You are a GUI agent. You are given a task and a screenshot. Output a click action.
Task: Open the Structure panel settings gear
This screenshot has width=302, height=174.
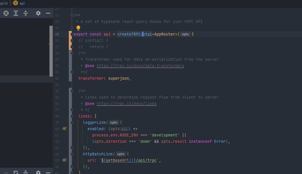(x=38, y=13)
